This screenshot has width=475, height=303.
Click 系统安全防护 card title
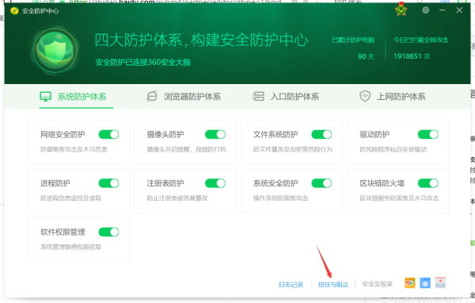point(275,183)
